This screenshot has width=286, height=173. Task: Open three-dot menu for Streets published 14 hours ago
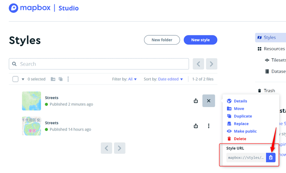coord(209,126)
